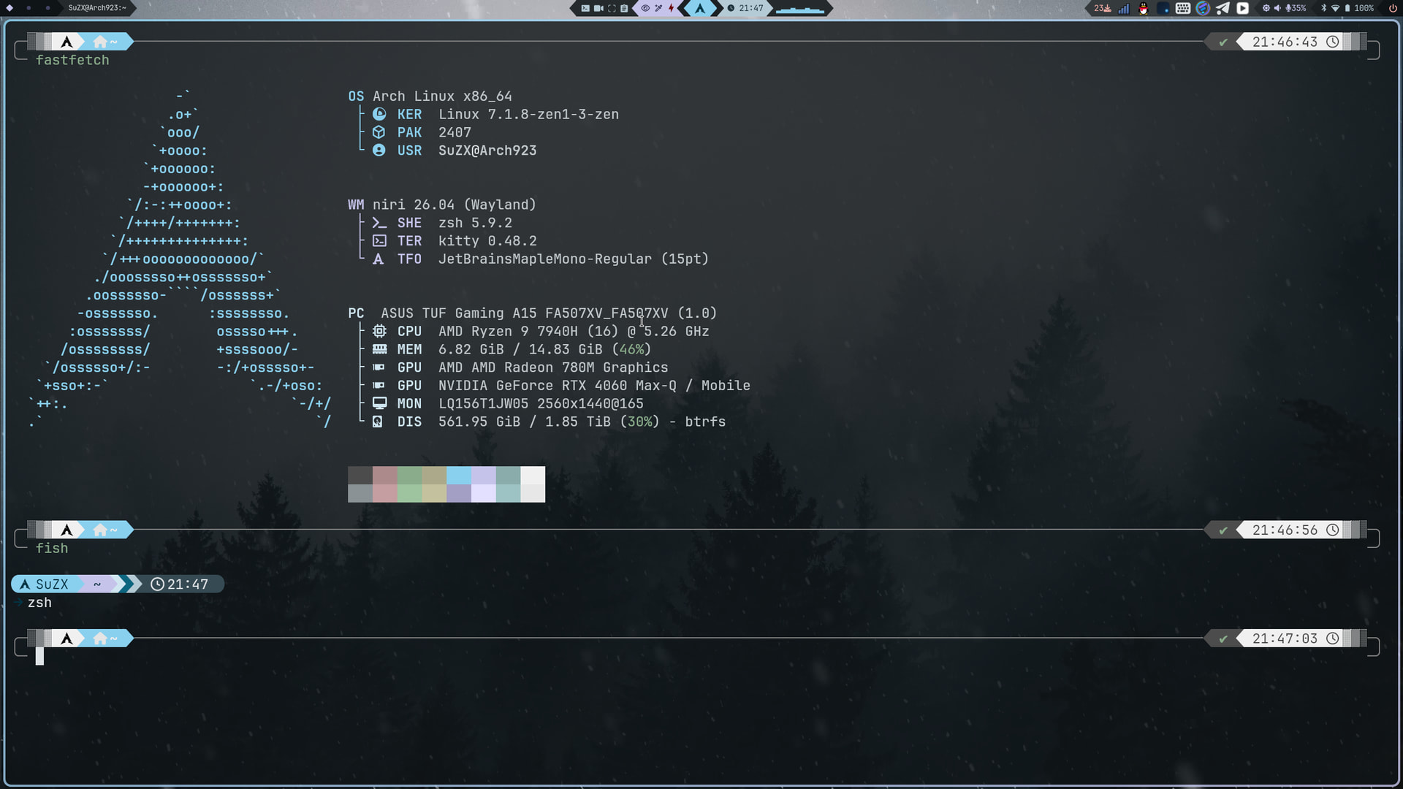Click the battery indicator showing 100%
The image size is (1403, 789).
[x=1359, y=8]
